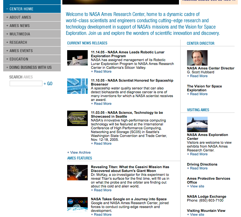Open Ames Protective Services Office heading

coord(209,180)
